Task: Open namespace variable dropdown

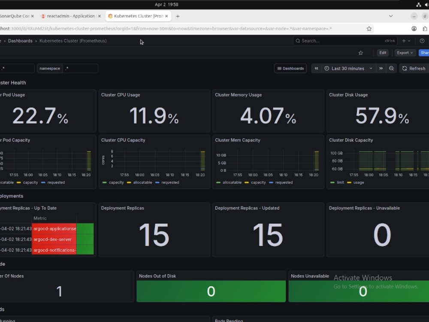Action: pos(80,68)
